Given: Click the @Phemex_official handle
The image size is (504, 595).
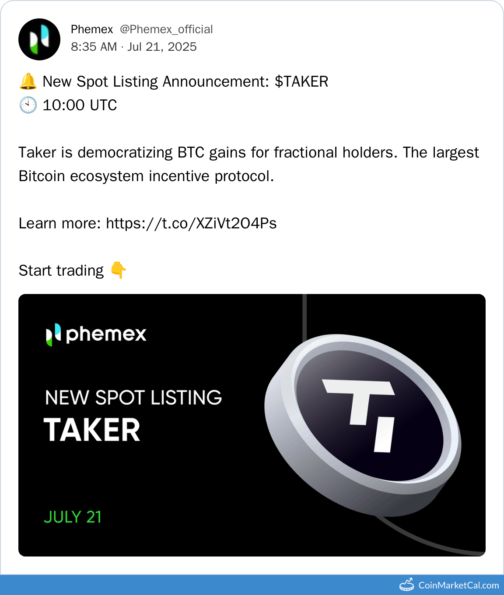Looking at the screenshot, I should tap(166, 29).
